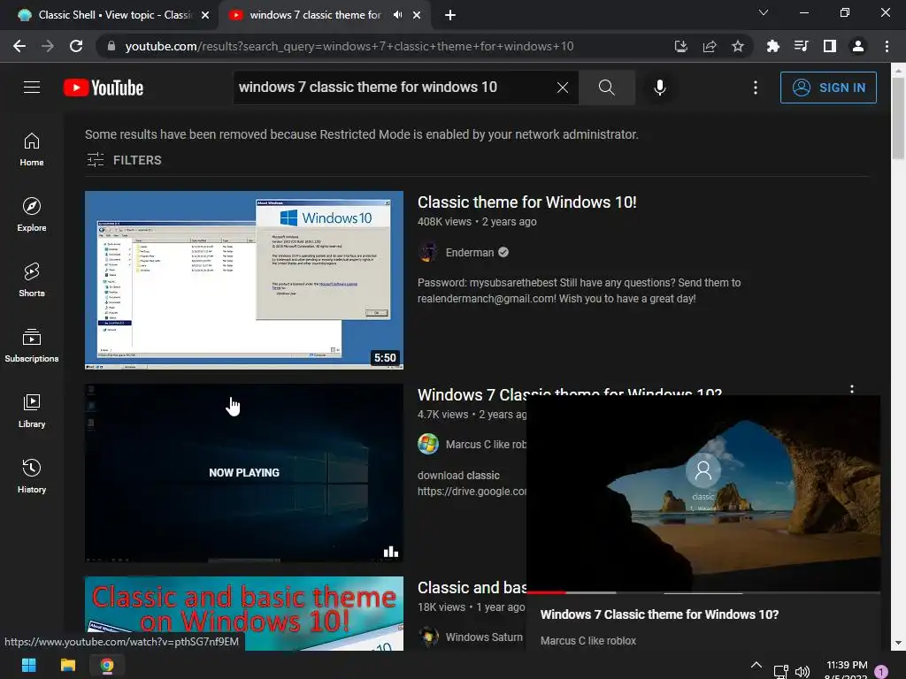Open the taskbar clock showing 11:39 PM
Image resolution: width=906 pixels, height=679 pixels.
(847, 670)
